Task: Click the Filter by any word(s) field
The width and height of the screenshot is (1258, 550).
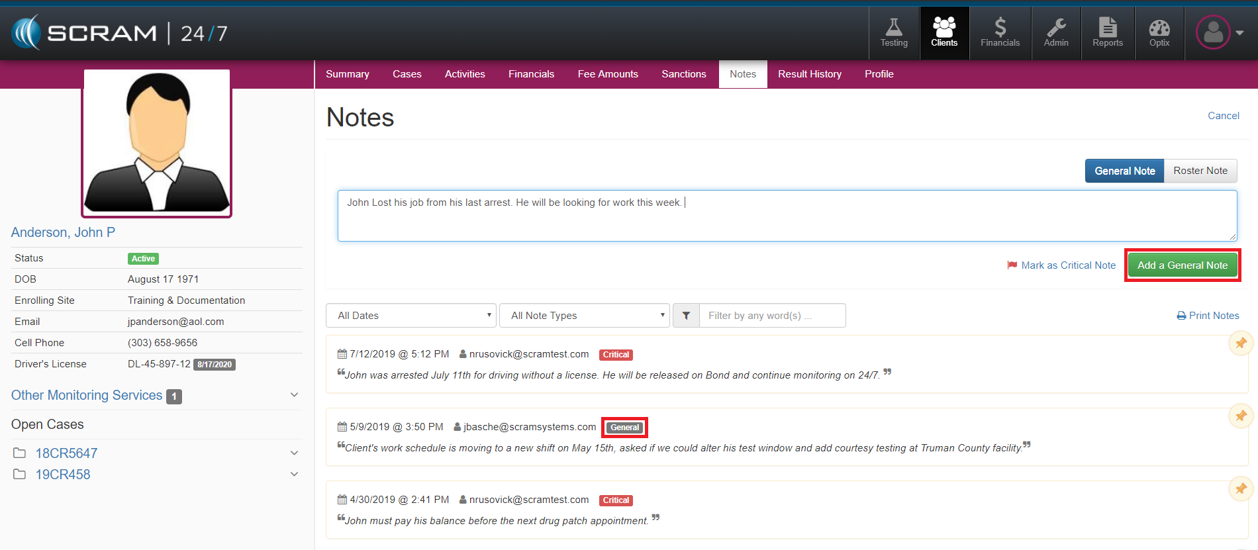Action: pyautogui.click(x=772, y=316)
